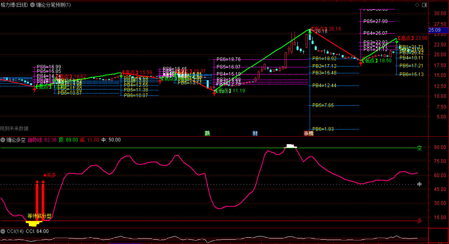Click the 高点 23.96 label on the right
This screenshot has height=244, width=449.
point(413,38)
